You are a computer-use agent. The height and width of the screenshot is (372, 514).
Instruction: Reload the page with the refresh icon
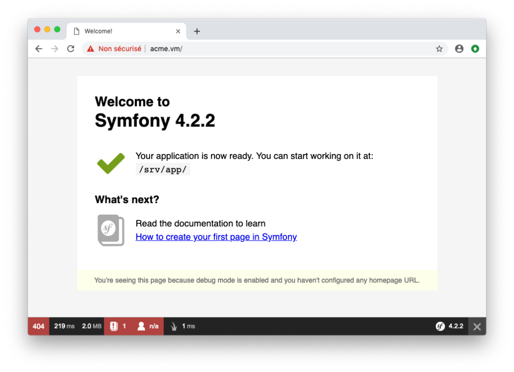tap(71, 49)
